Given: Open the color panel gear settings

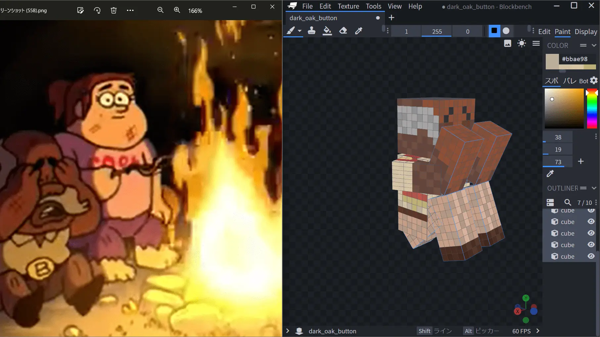Looking at the screenshot, I should [594, 80].
